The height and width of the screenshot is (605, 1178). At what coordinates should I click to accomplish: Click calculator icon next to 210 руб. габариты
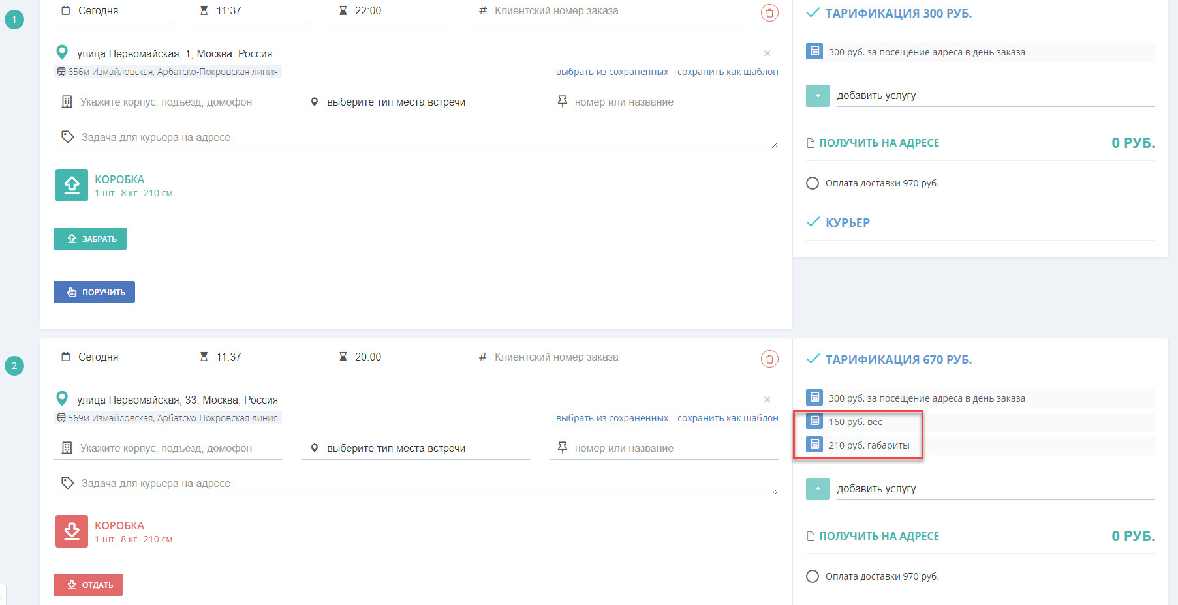[814, 445]
